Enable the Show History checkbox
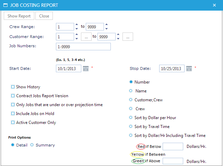This screenshot has height=166, width=223. tap(13, 87)
